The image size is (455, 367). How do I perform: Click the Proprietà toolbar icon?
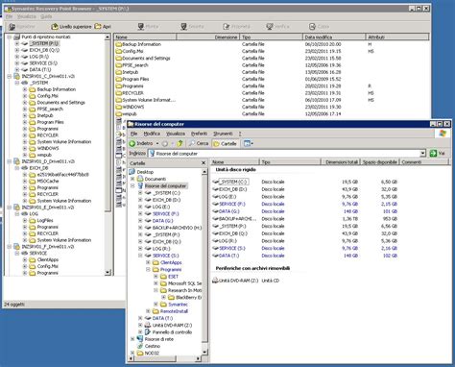(227, 27)
